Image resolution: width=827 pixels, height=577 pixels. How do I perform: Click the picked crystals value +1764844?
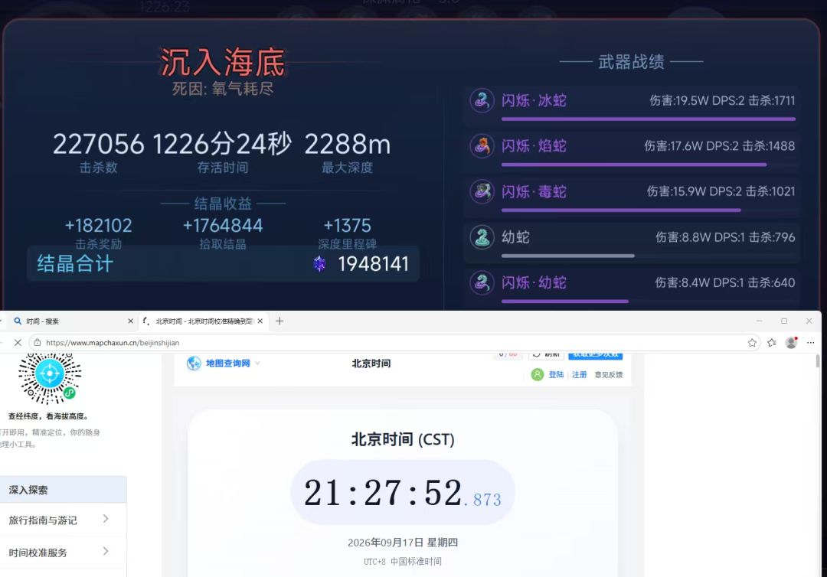pyautogui.click(x=223, y=226)
